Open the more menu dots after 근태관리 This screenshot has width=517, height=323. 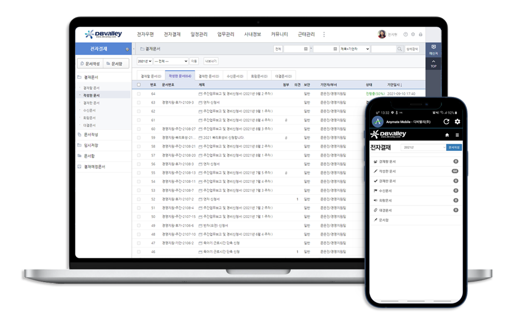click(324, 34)
